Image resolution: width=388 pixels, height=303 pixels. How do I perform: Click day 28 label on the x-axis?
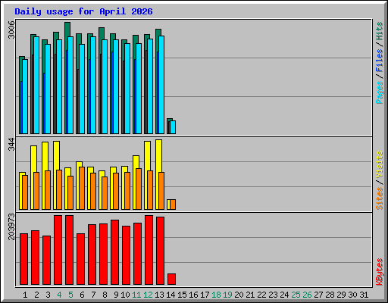tap(330, 295)
